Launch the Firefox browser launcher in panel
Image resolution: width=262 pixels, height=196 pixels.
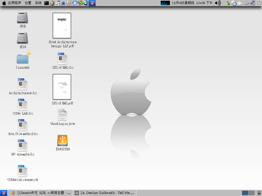pyautogui.click(x=52, y=3)
